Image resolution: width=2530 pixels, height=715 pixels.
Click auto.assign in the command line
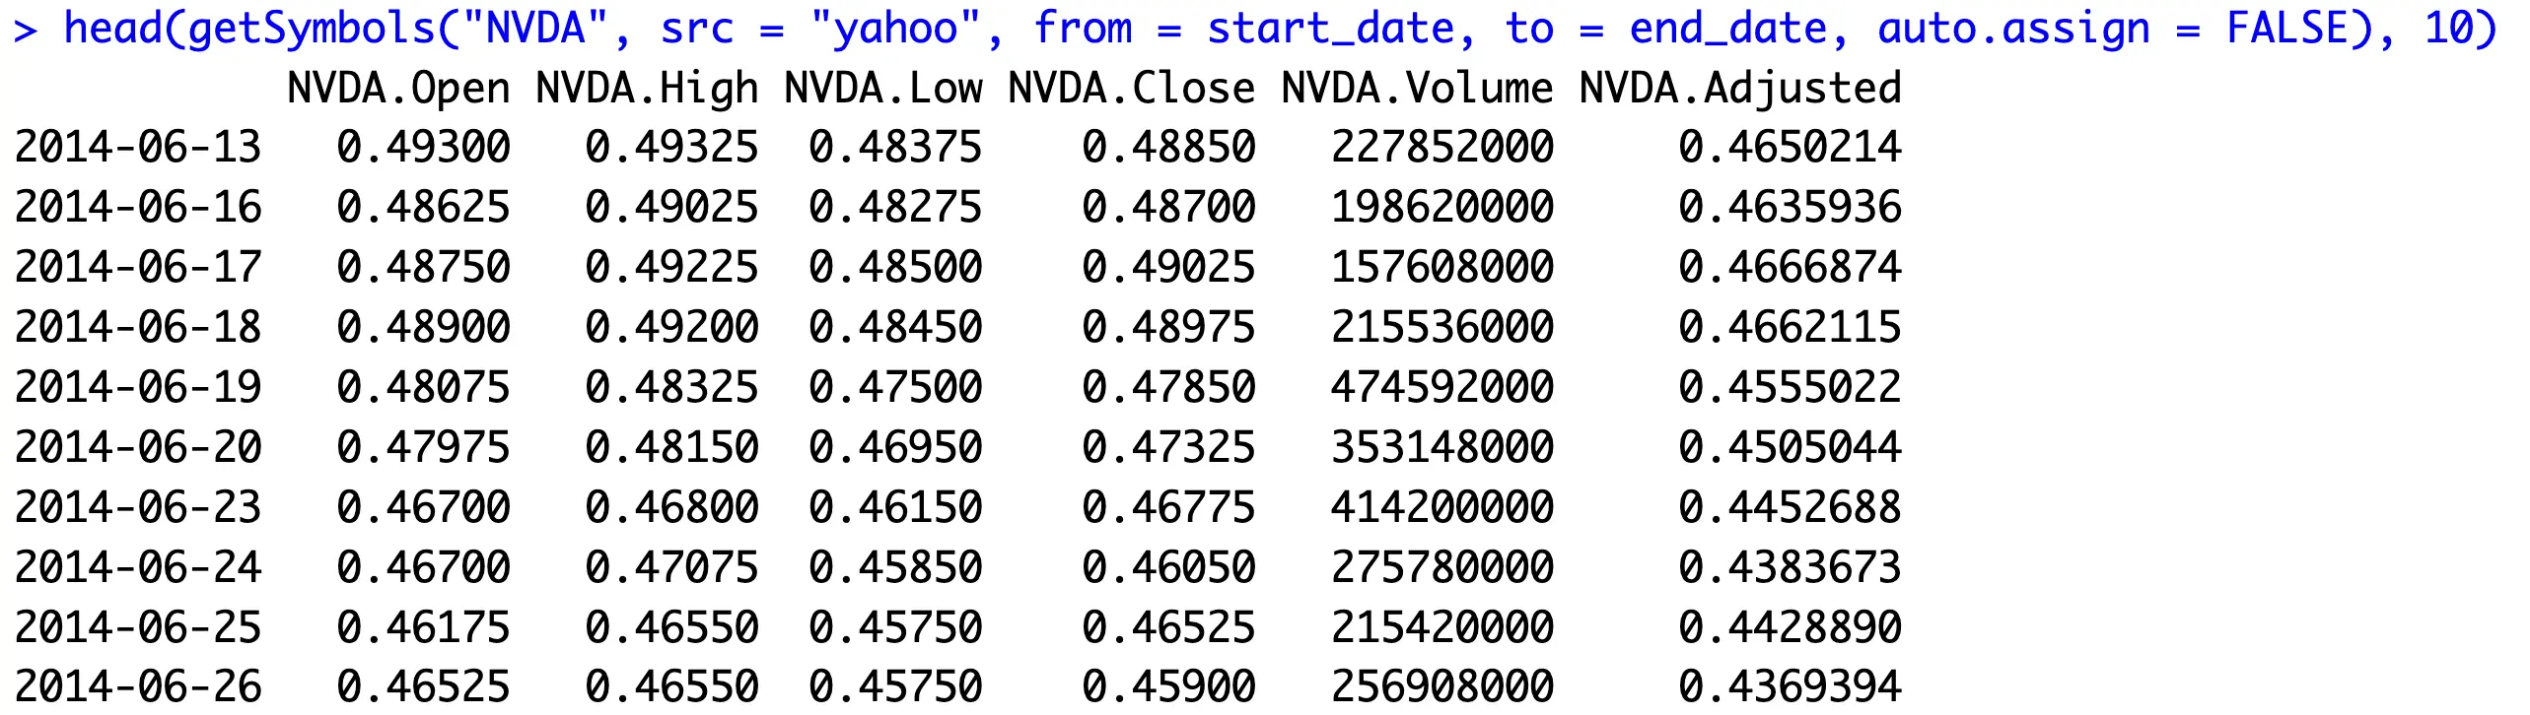click(2014, 30)
